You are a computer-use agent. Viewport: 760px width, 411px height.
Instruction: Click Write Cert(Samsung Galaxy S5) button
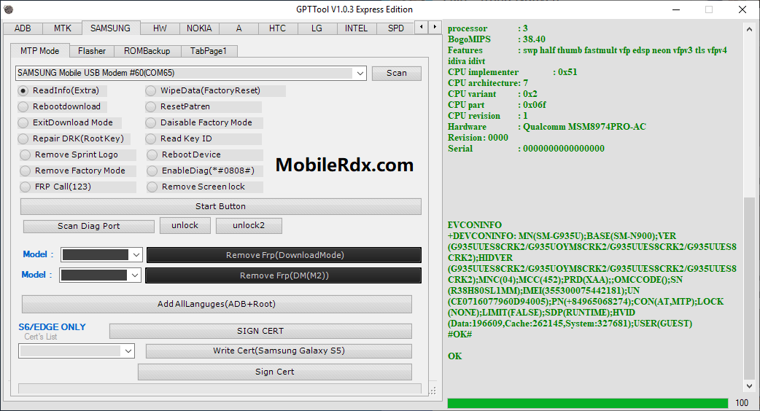(x=279, y=351)
